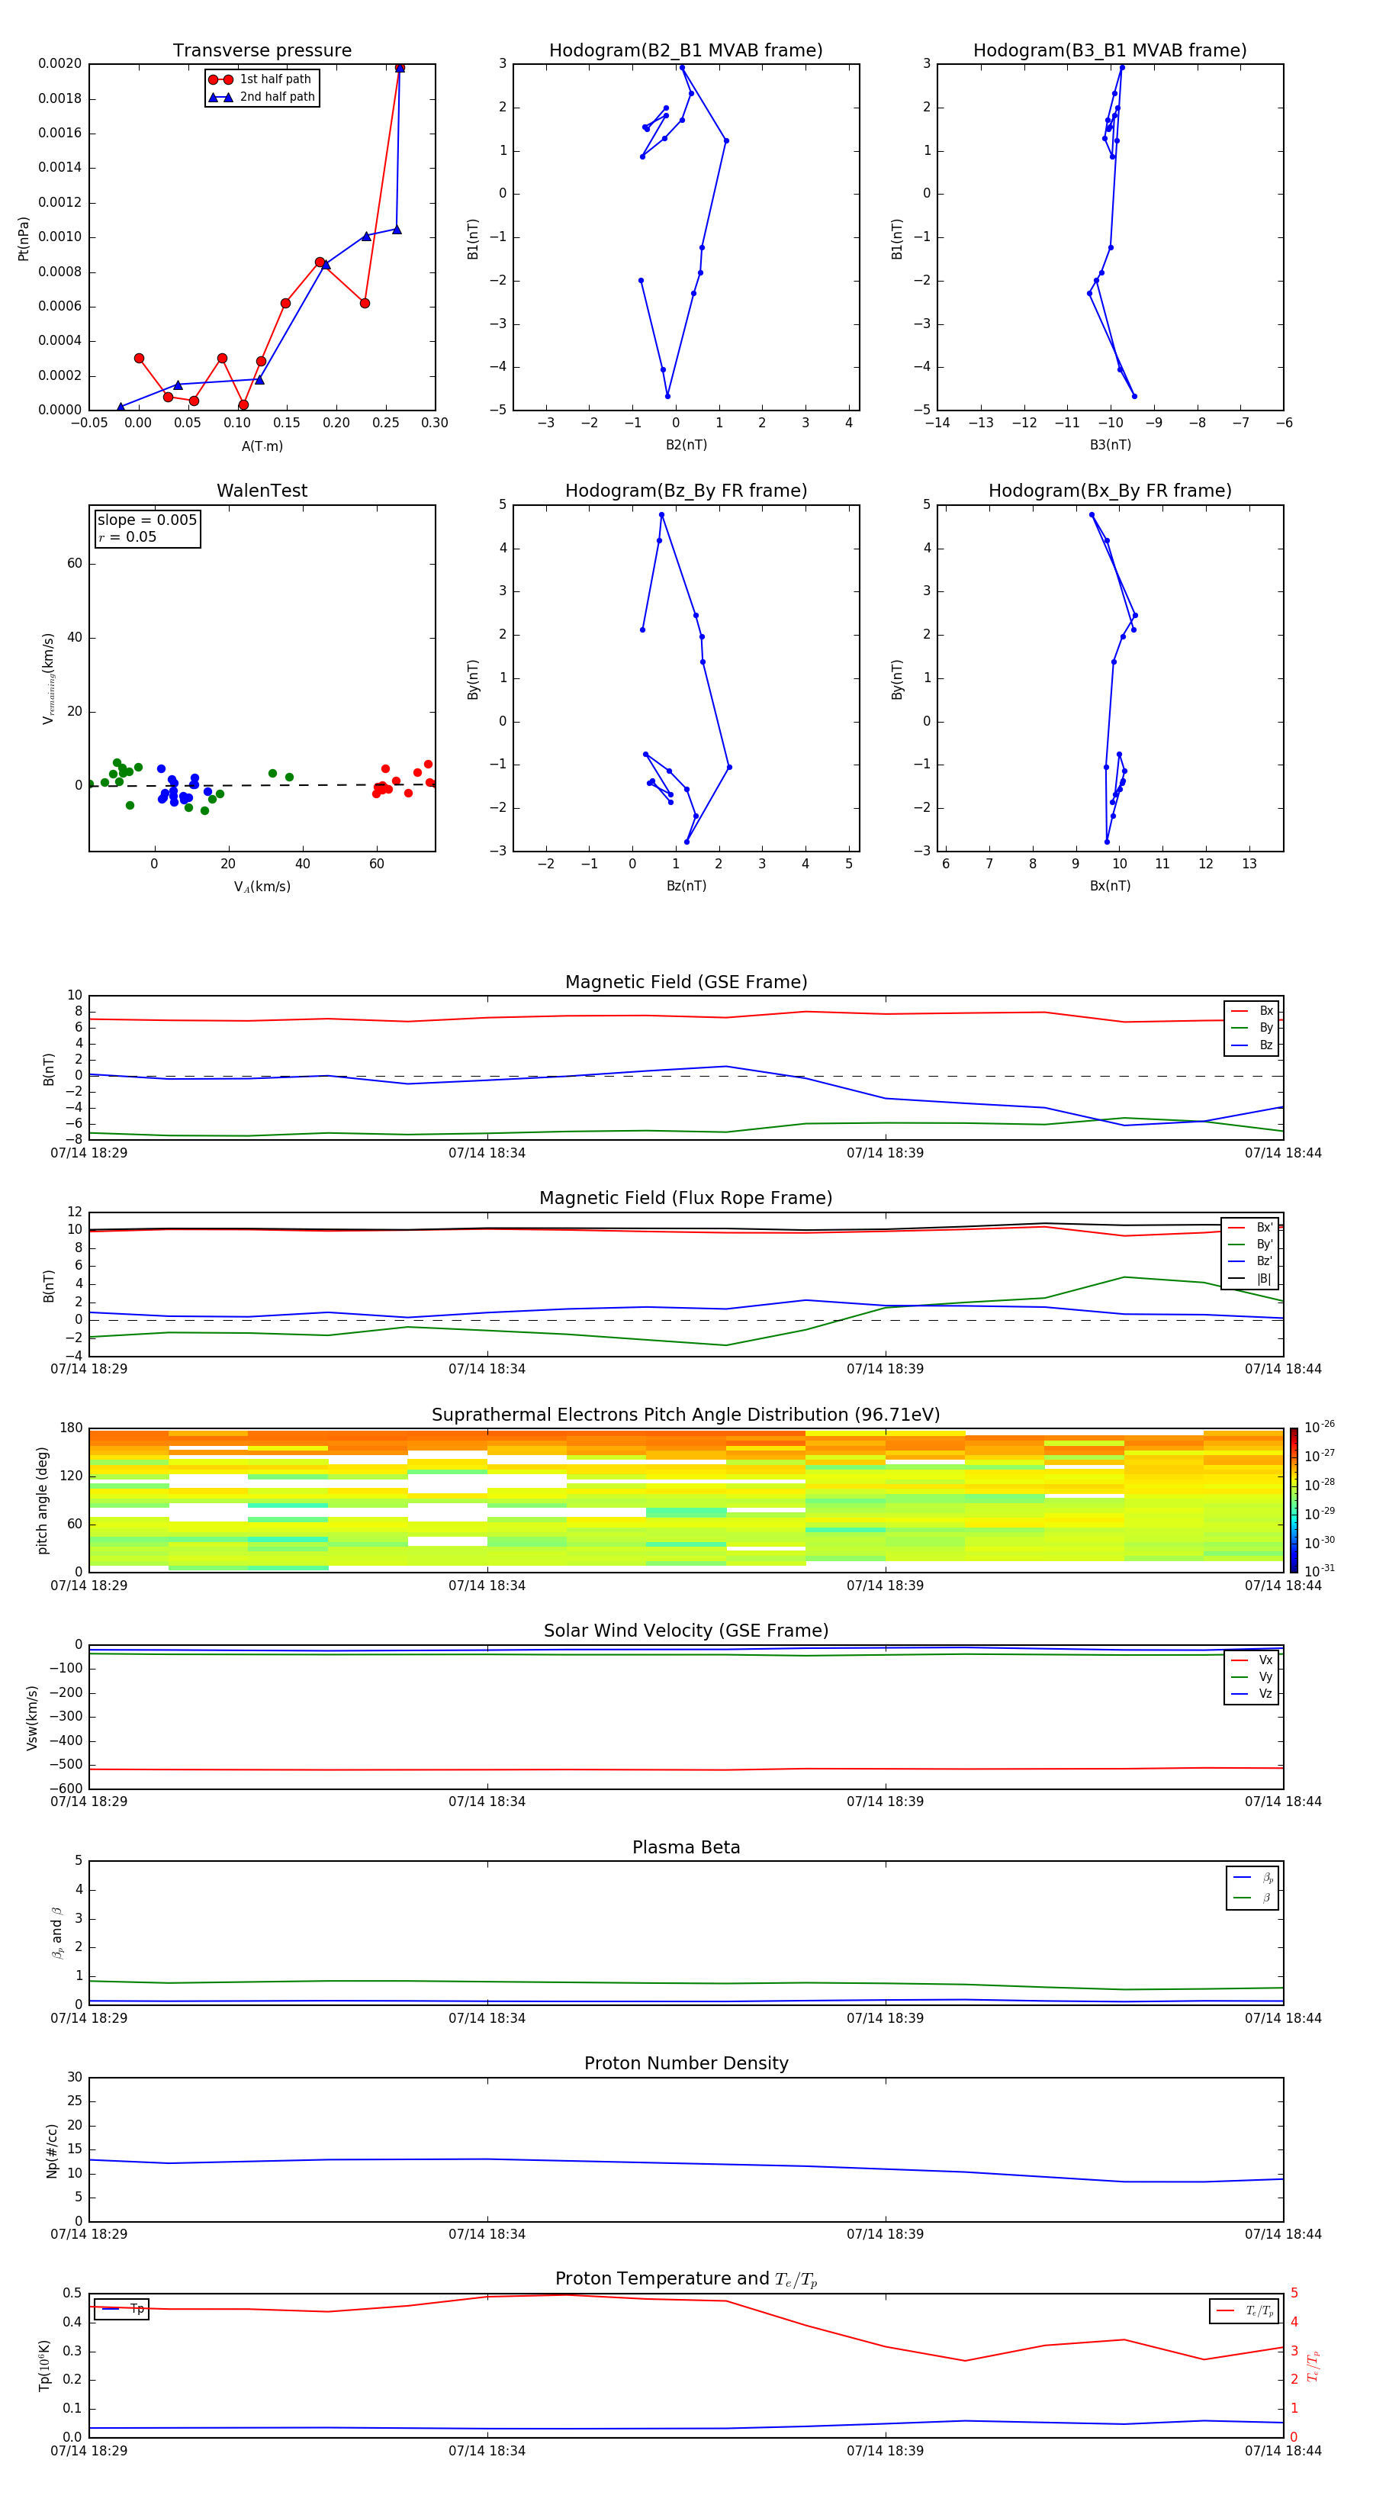Screen dimensions: 1373x2518
Task: Click the 'Proton Number Density' title
Action: [686, 2063]
